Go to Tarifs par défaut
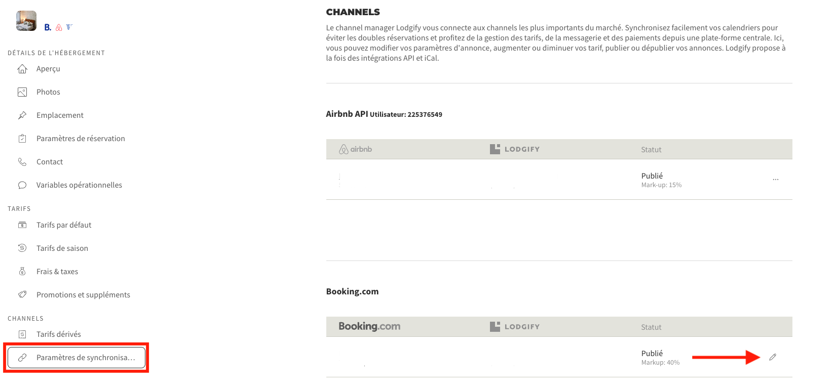The height and width of the screenshot is (392, 835). point(64,225)
